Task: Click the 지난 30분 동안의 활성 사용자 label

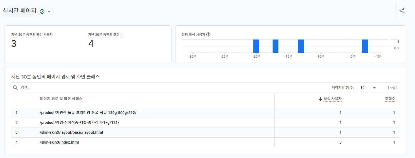Action: click(32, 35)
